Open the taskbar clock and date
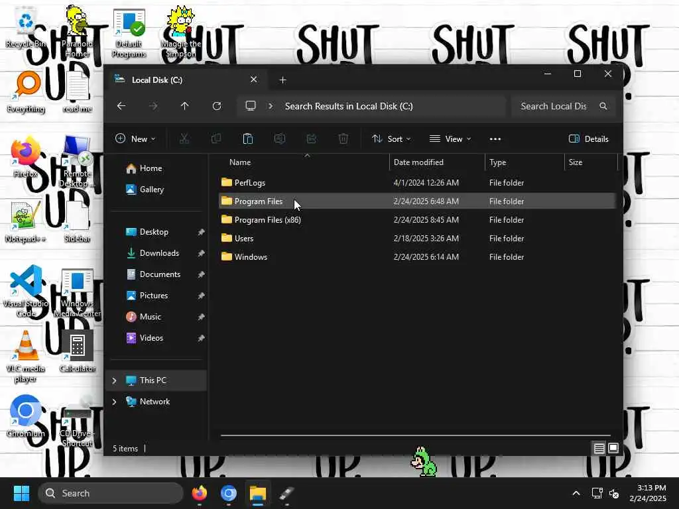Screen dimensions: 679x509 coord(648,493)
